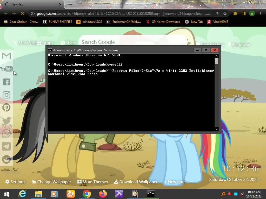Open Chrome side panel icon
This screenshot has width=266, height=199.
pos(244,13)
